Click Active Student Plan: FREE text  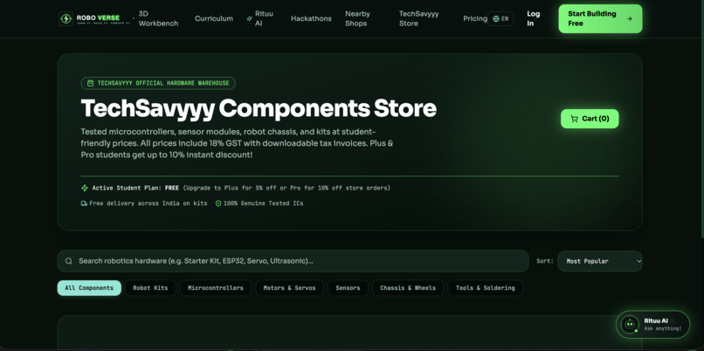tap(135, 188)
